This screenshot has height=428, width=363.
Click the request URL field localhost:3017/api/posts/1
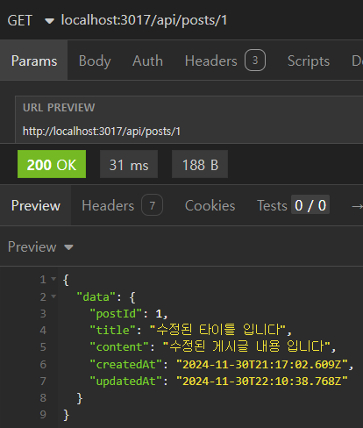tap(144, 20)
